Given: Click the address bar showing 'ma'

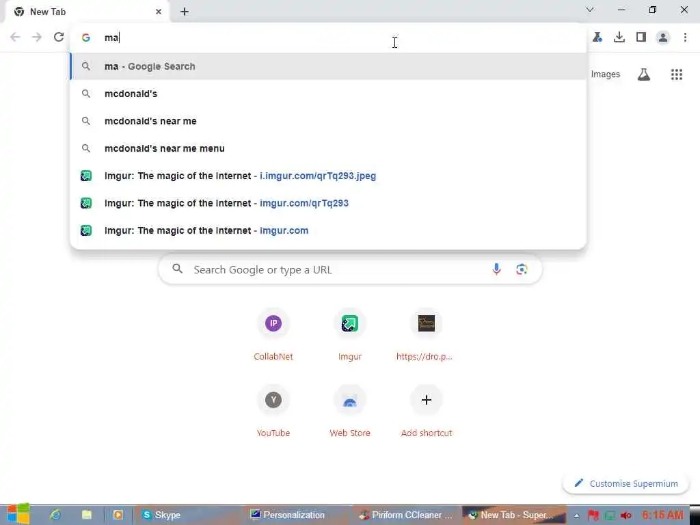Looking at the screenshot, I should [328, 38].
